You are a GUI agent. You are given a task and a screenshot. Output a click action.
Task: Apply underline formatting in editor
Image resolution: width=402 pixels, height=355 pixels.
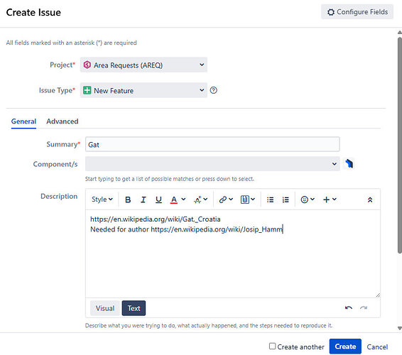(158, 200)
